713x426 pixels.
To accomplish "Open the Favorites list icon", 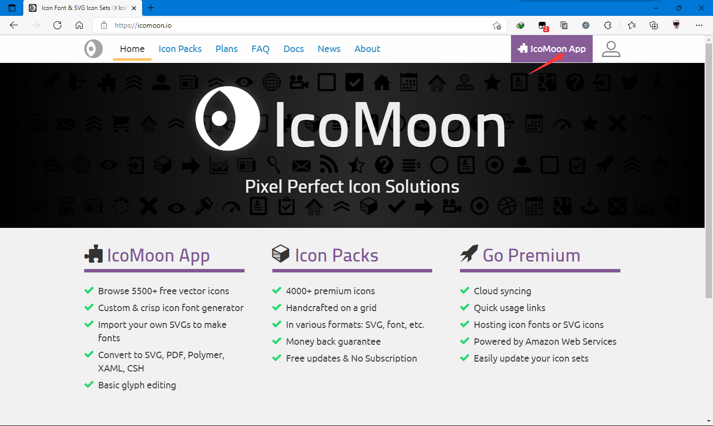I will click(x=632, y=25).
